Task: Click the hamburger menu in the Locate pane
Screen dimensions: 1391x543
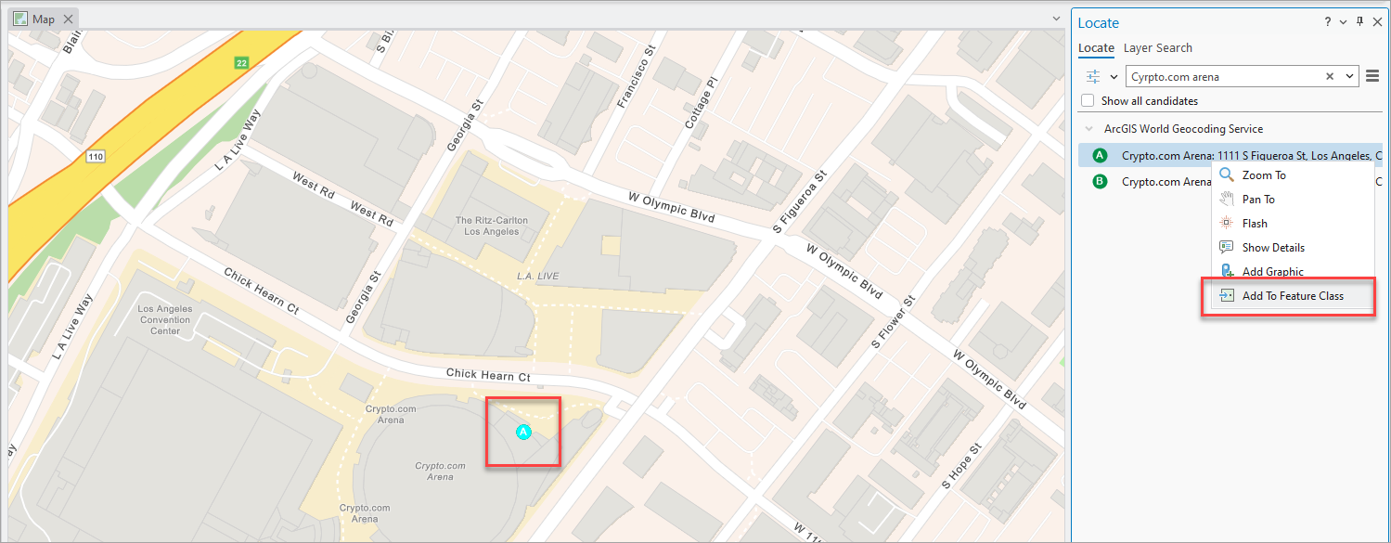Action: click(x=1372, y=76)
